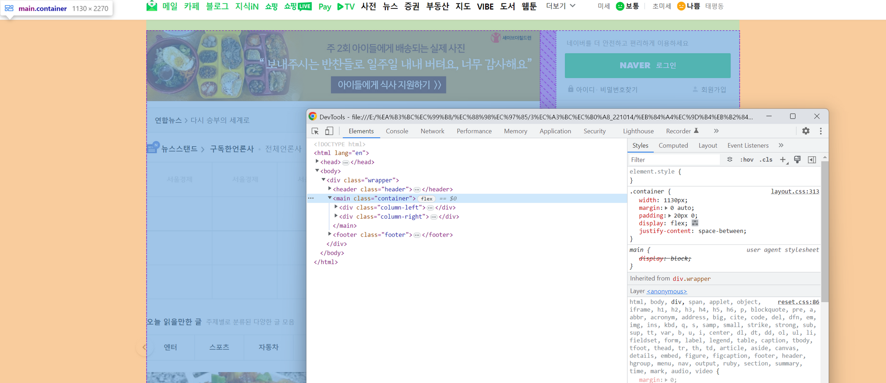Open DevTools settings gear
The height and width of the screenshot is (383, 886).
806,131
